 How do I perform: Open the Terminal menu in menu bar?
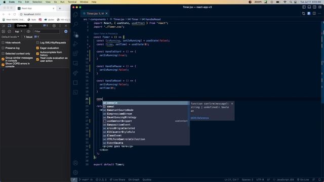72,2
